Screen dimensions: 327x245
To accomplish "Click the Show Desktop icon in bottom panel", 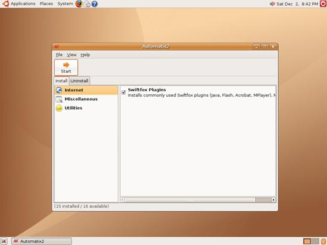I will pyautogui.click(x=4, y=241).
